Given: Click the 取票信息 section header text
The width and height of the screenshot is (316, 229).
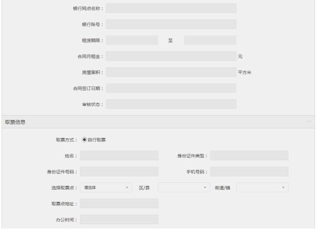Looking at the screenshot, I should tap(15, 122).
